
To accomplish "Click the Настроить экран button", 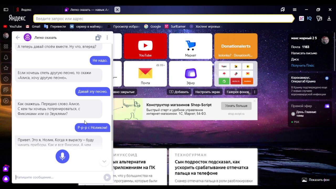I will (208, 92).
